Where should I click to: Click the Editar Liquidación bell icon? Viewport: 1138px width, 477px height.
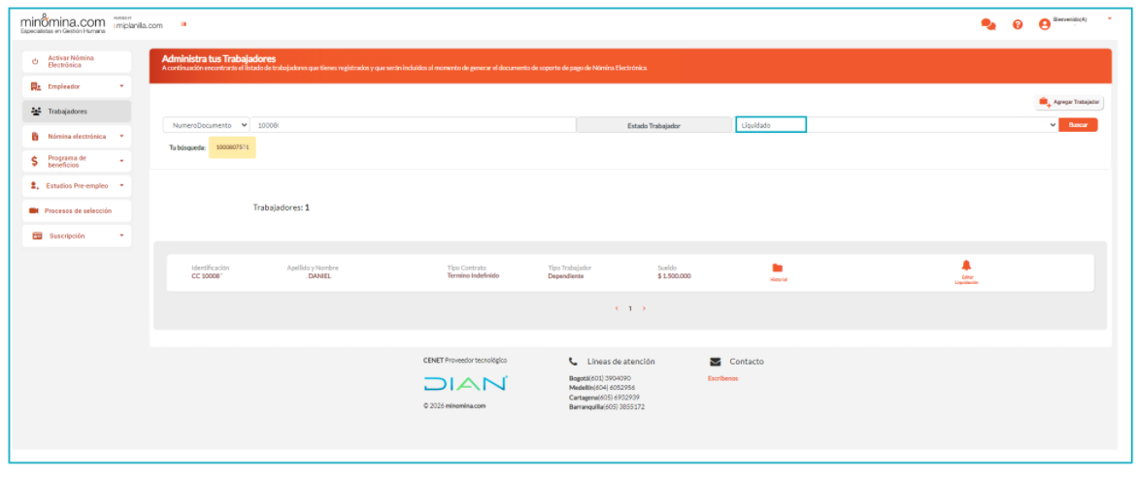966,266
